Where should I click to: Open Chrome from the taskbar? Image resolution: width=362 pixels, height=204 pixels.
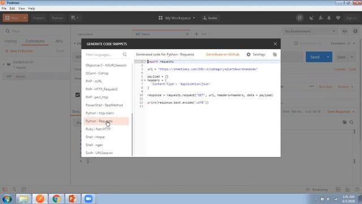click(56, 199)
